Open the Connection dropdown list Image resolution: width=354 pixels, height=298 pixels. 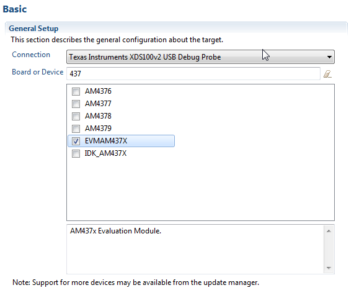[x=200, y=56]
